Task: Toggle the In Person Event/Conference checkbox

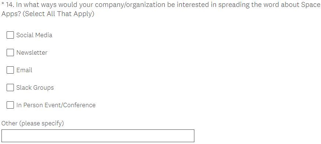Action: tap(10, 105)
